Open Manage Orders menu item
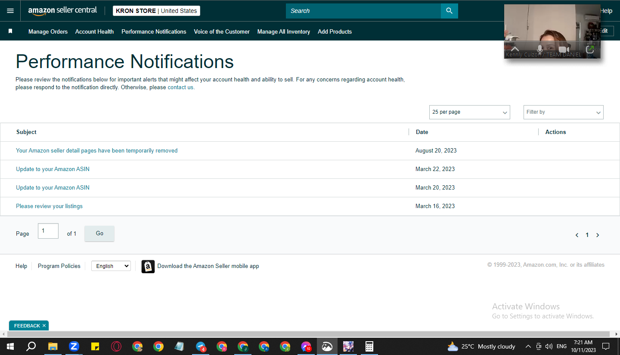The width and height of the screenshot is (620, 355). pos(48,31)
